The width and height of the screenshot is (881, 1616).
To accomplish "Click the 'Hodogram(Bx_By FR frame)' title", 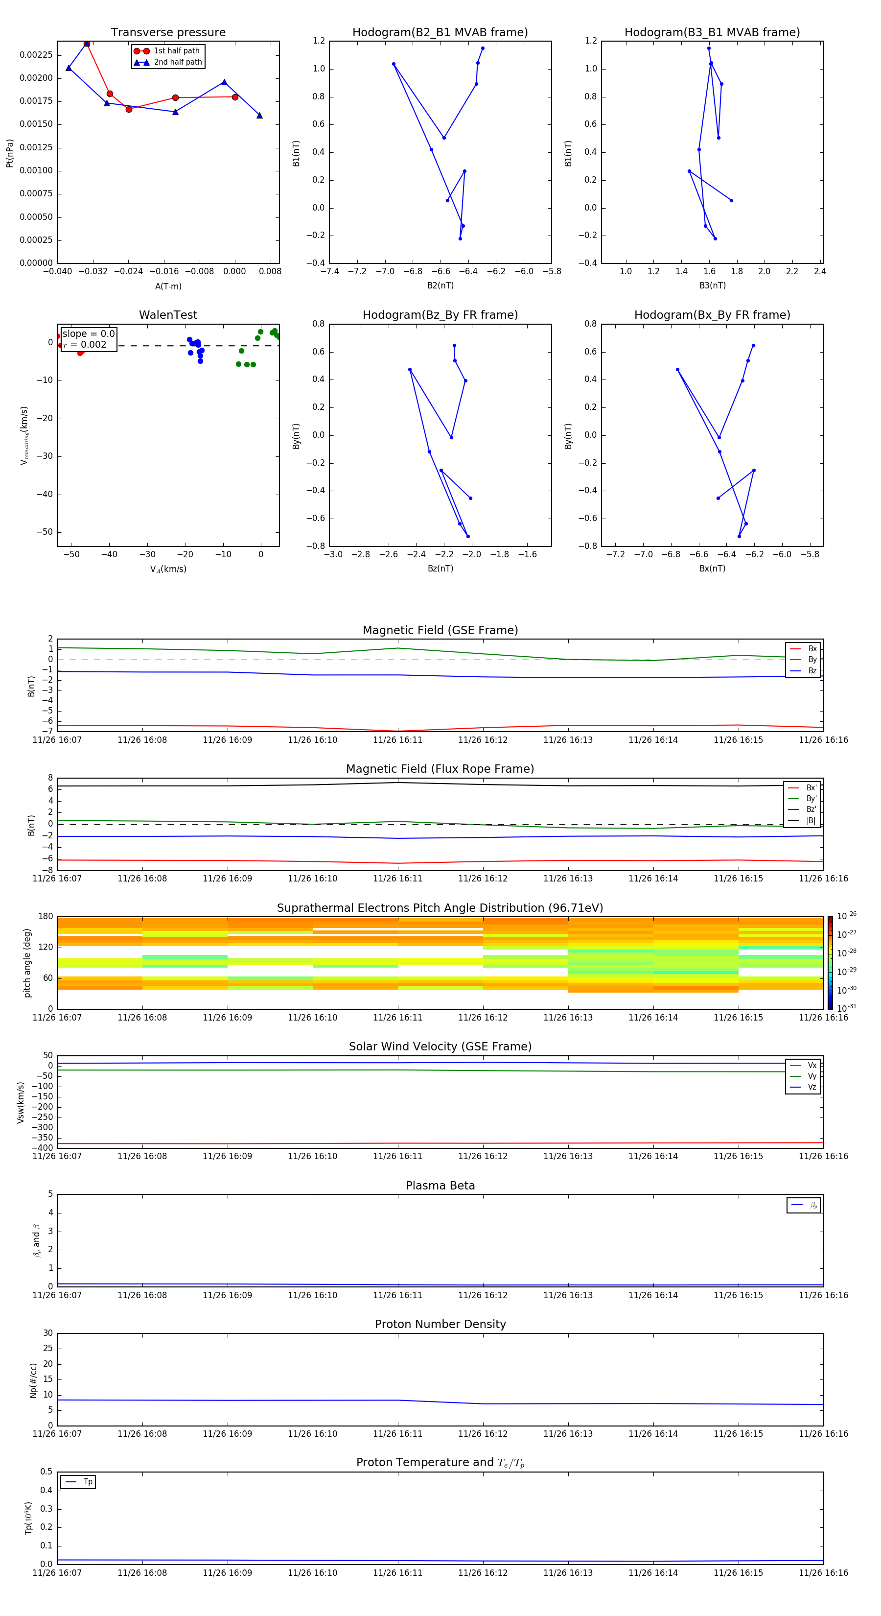I will 712,315.
